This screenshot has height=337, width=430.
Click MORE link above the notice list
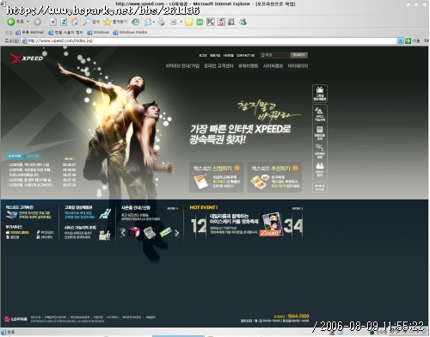tap(70, 158)
